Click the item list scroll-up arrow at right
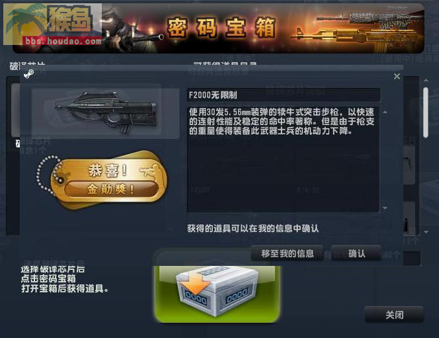Screen dimensions: 439x338 coord(426,81)
